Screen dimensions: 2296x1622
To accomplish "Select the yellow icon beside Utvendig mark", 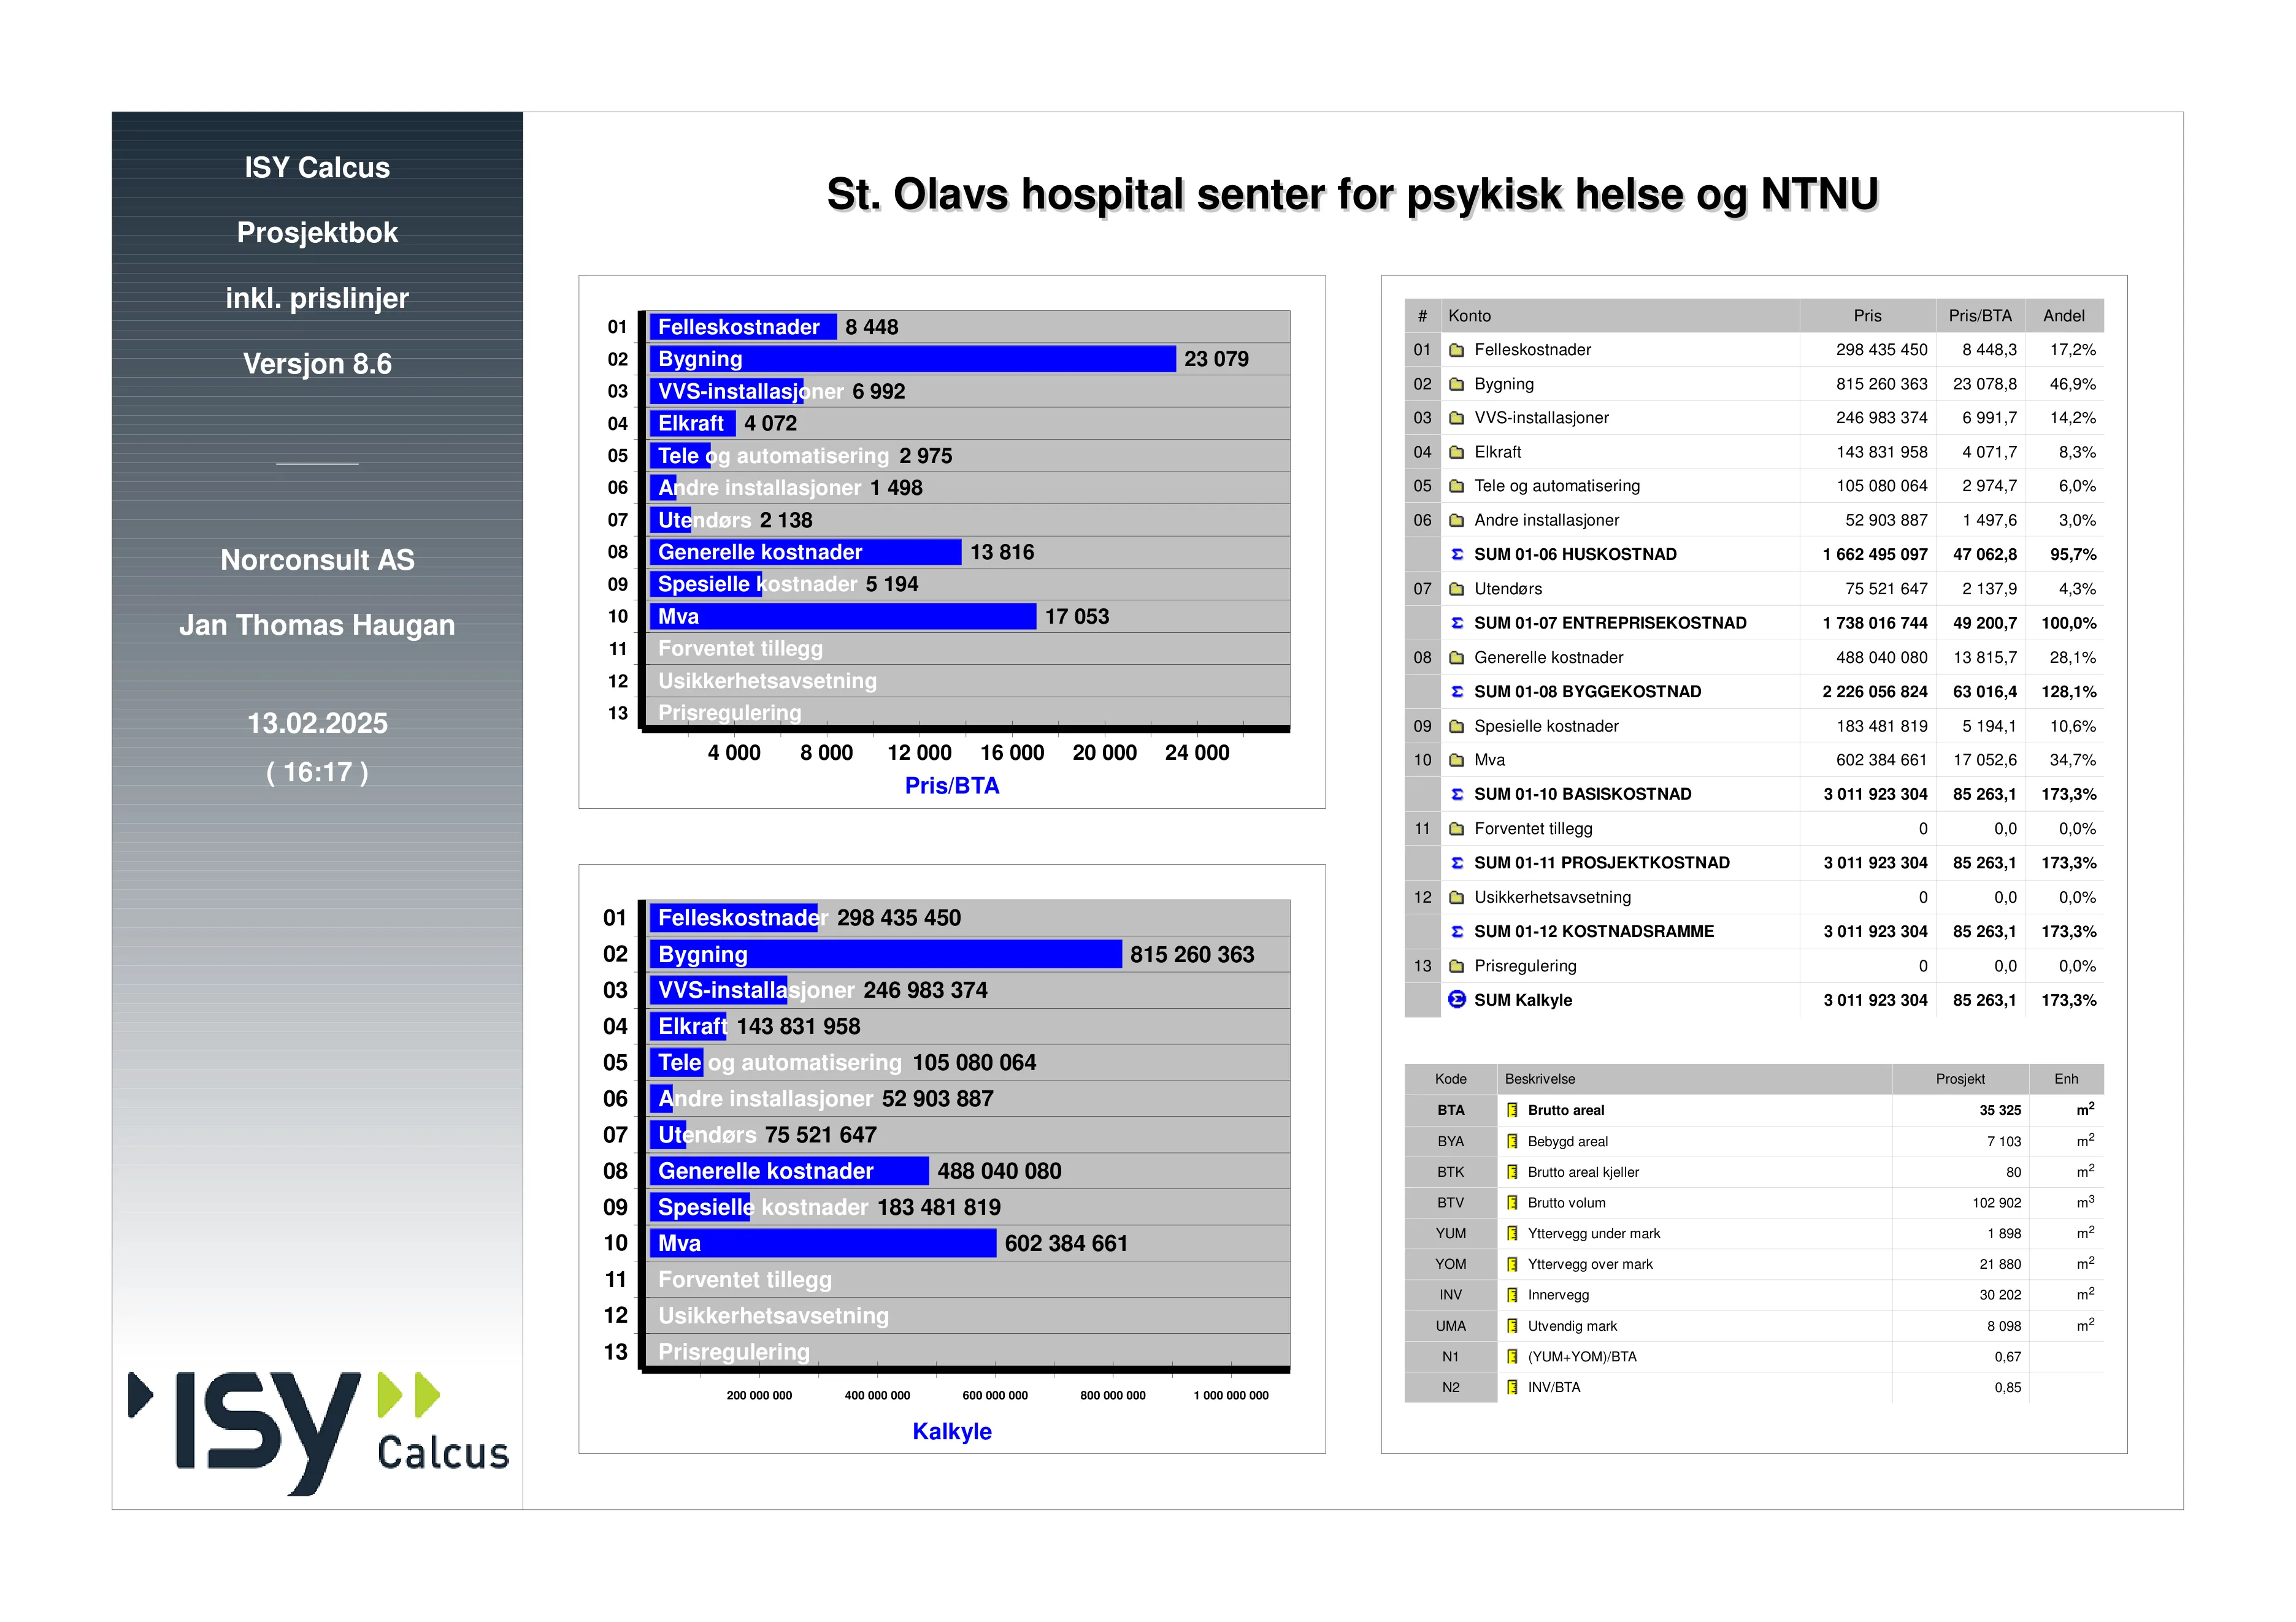I will click(x=1512, y=1326).
